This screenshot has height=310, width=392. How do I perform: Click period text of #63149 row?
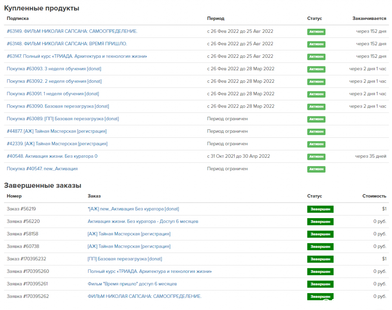(x=240, y=31)
